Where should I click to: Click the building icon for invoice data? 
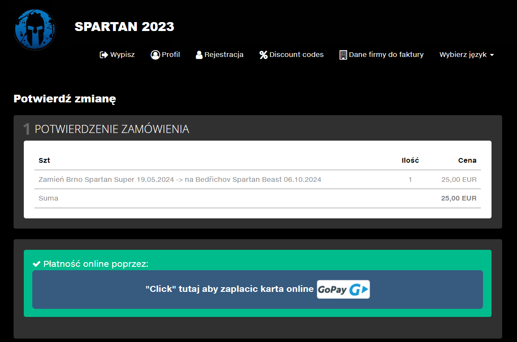click(343, 55)
